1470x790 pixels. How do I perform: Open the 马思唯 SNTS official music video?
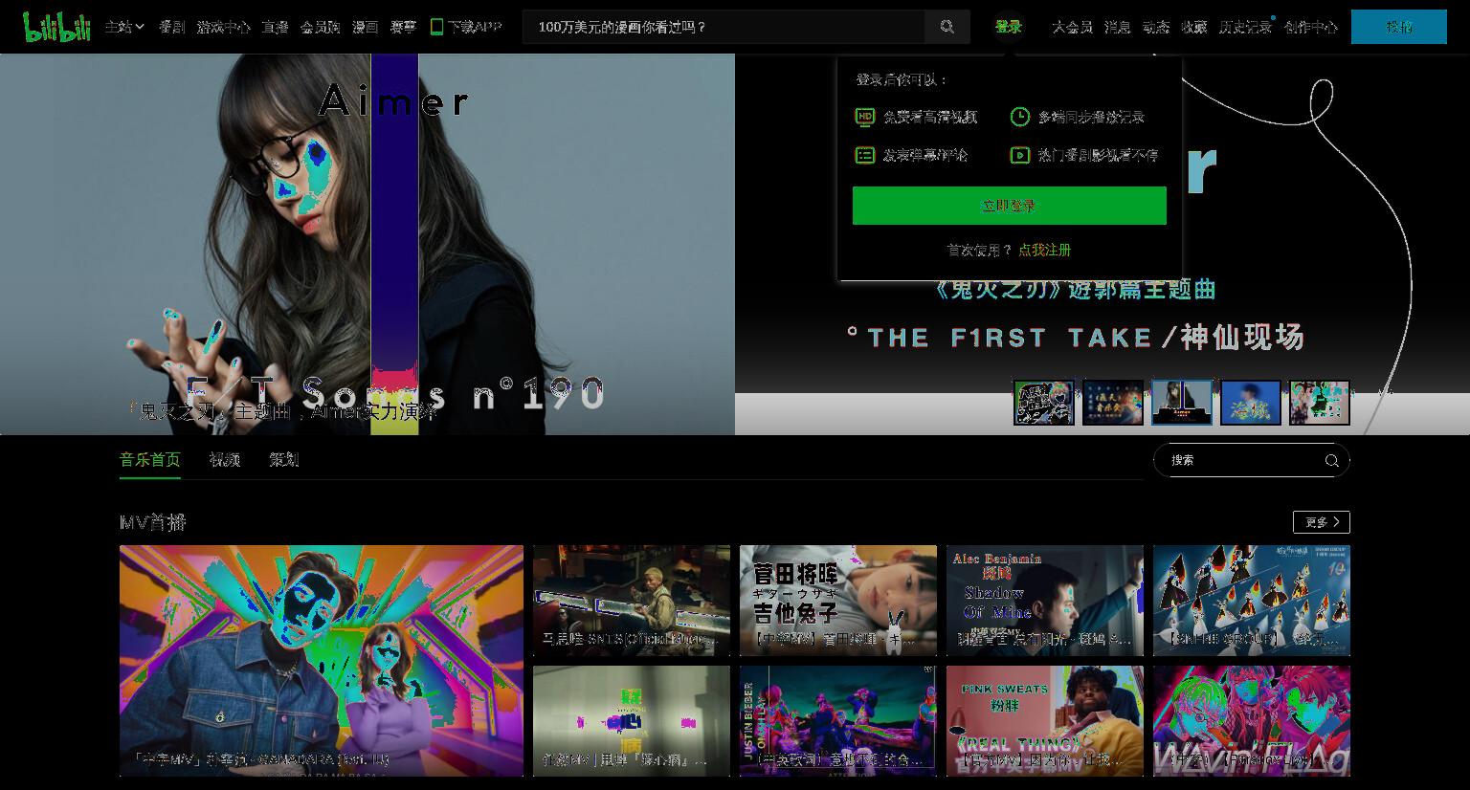click(632, 601)
